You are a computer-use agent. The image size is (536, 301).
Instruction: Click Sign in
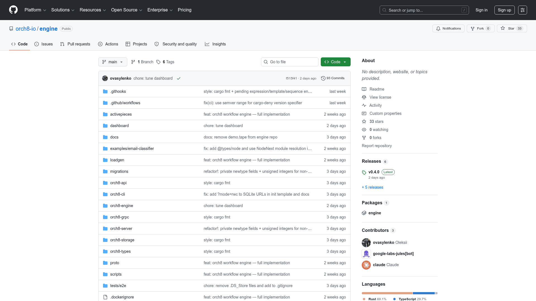pos(482,10)
